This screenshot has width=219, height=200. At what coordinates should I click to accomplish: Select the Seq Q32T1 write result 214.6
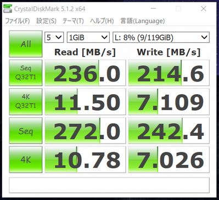coord(169,73)
